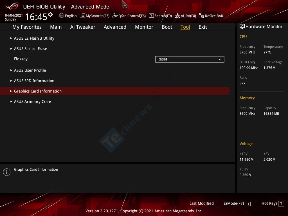Screen dimensions: 288x216
Task: Click the Search question mark icon
Action: pos(151,16)
